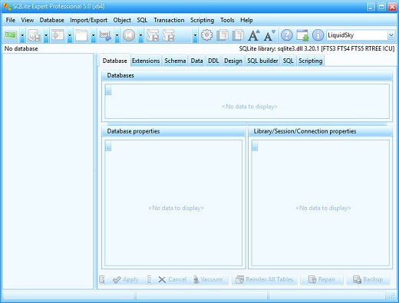Screen dimensions: 399x303
Task: Click the second script save toolbar icon
Action: pos(168,35)
